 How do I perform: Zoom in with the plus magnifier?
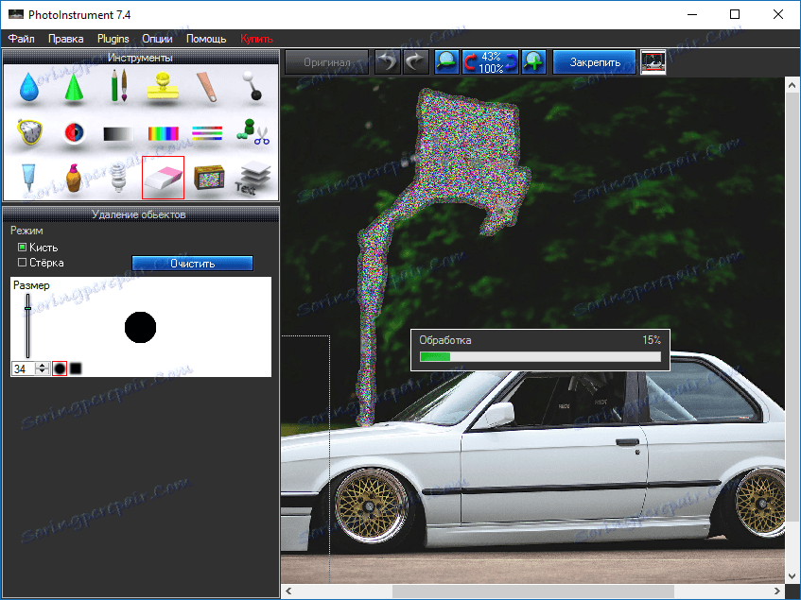pos(533,62)
